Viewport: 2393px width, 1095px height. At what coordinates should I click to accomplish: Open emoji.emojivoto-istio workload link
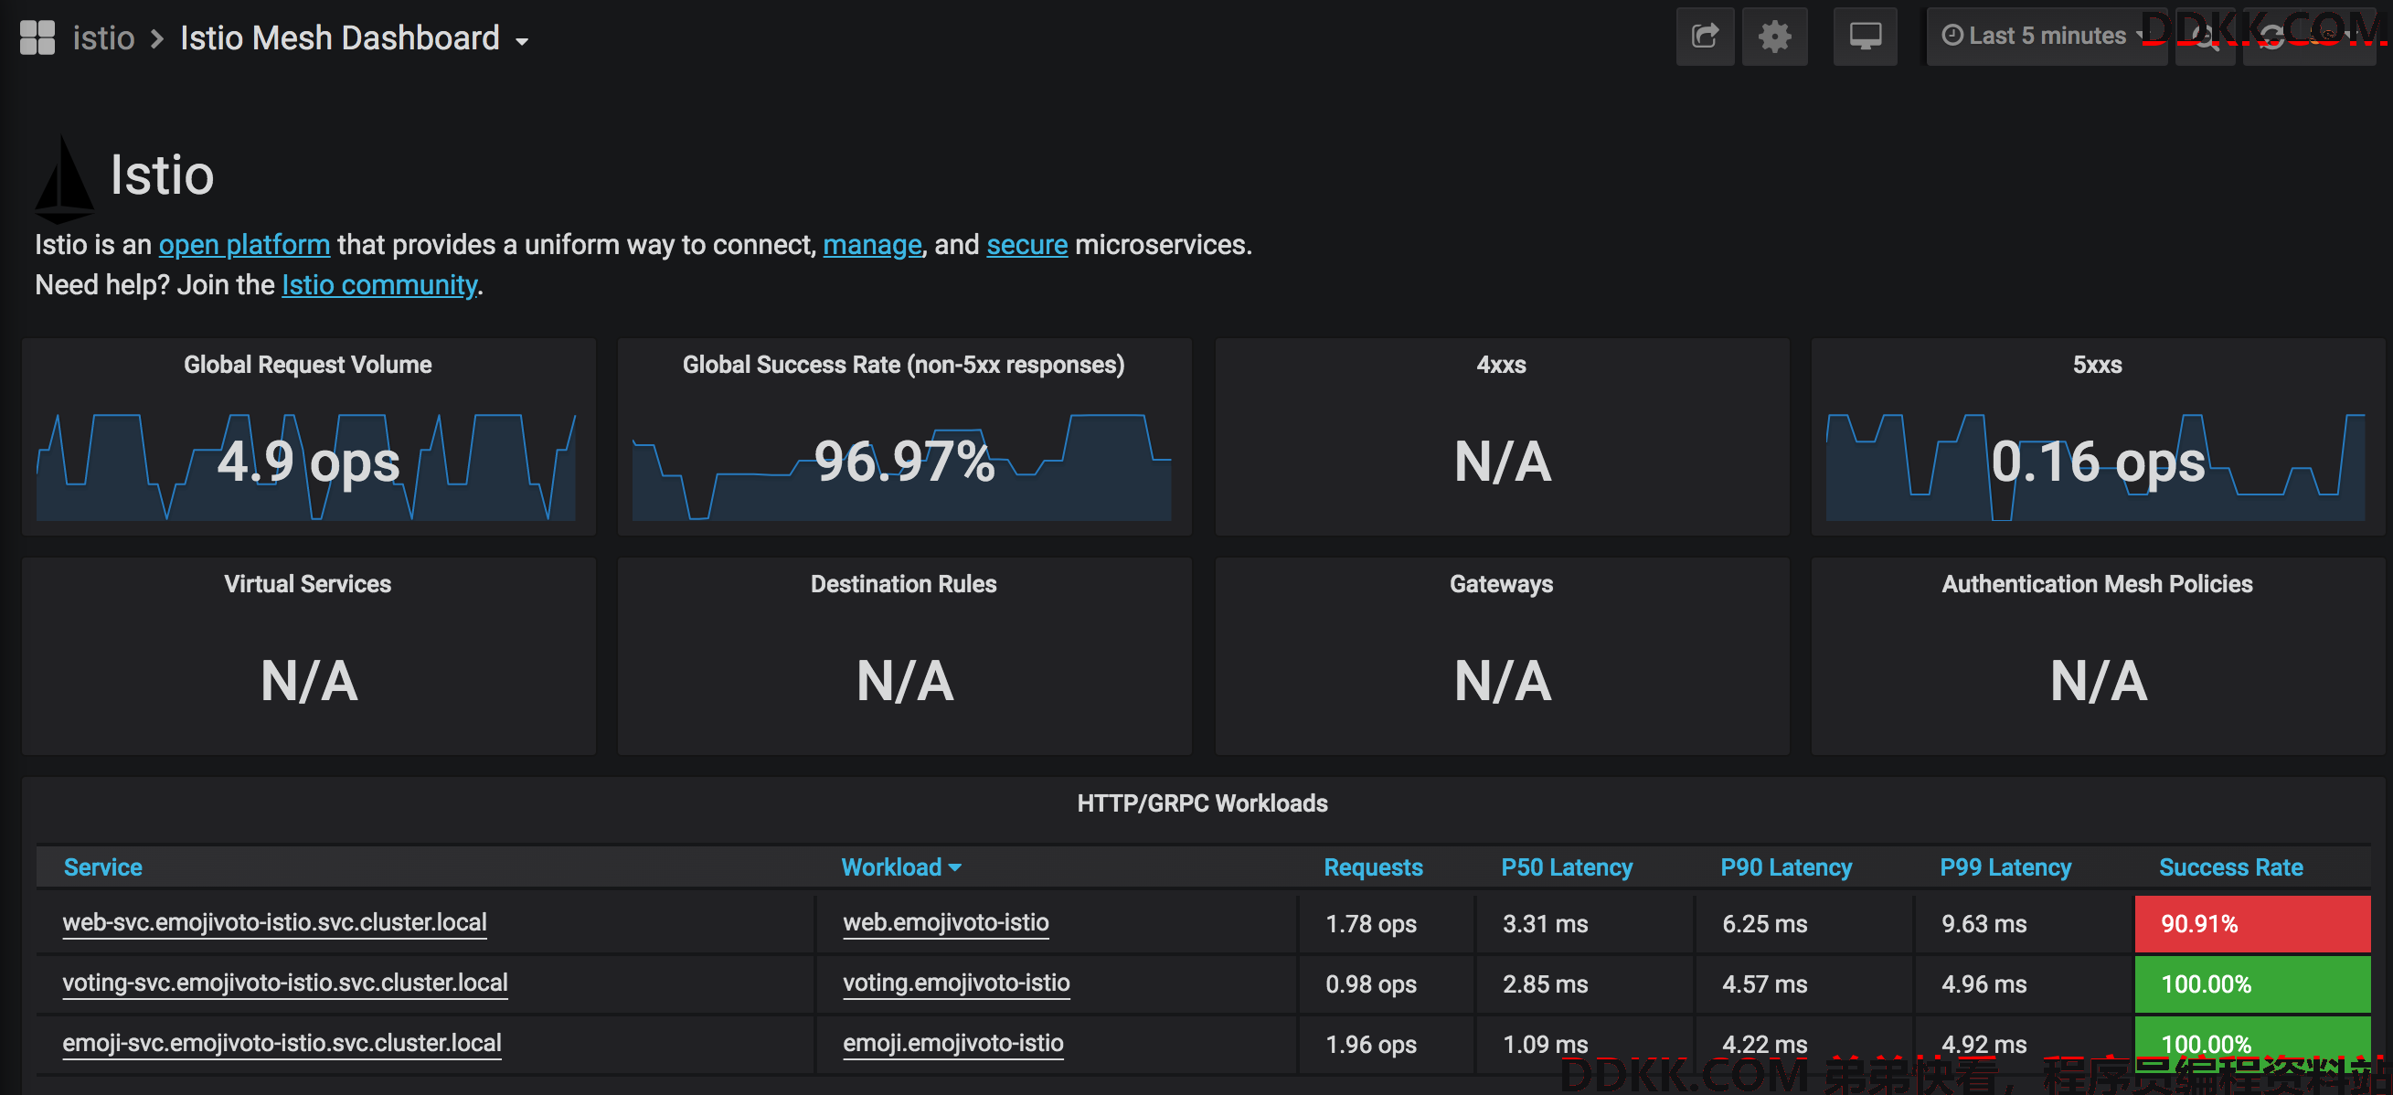point(953,1043)
